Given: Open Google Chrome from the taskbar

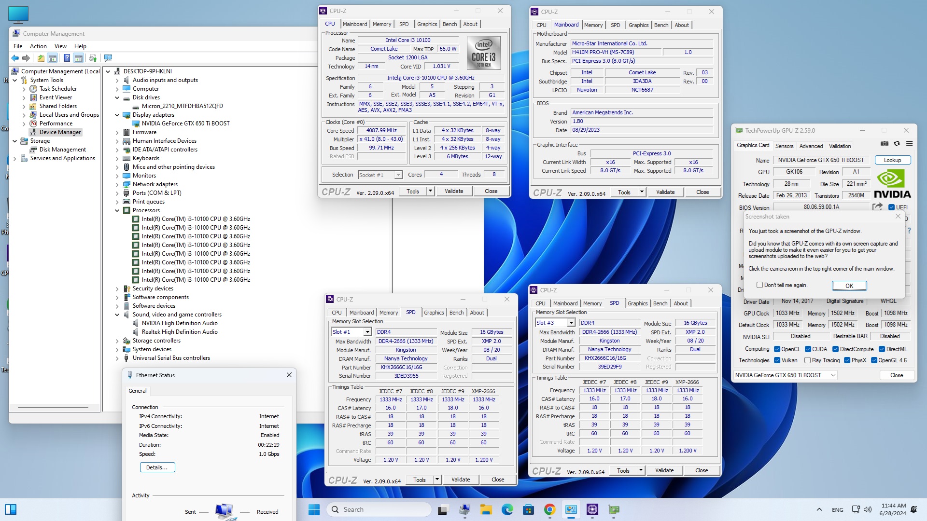Looking at the screenshot, I should 549,509.
